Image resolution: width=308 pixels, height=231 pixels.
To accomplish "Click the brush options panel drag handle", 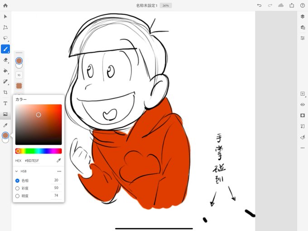I will point(19,53).
